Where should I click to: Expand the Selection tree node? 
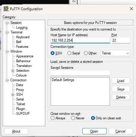[13, 71]
